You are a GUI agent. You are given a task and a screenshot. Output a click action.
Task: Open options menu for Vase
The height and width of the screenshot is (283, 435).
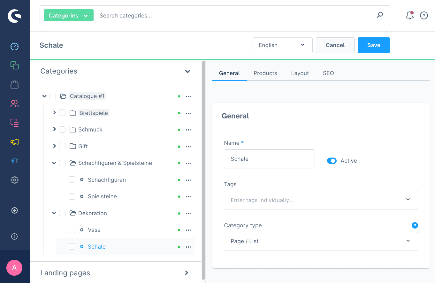pos(188,230)
